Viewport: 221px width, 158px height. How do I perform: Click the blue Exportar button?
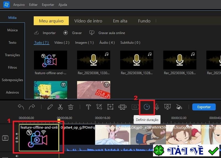click(x=204, y=107)
